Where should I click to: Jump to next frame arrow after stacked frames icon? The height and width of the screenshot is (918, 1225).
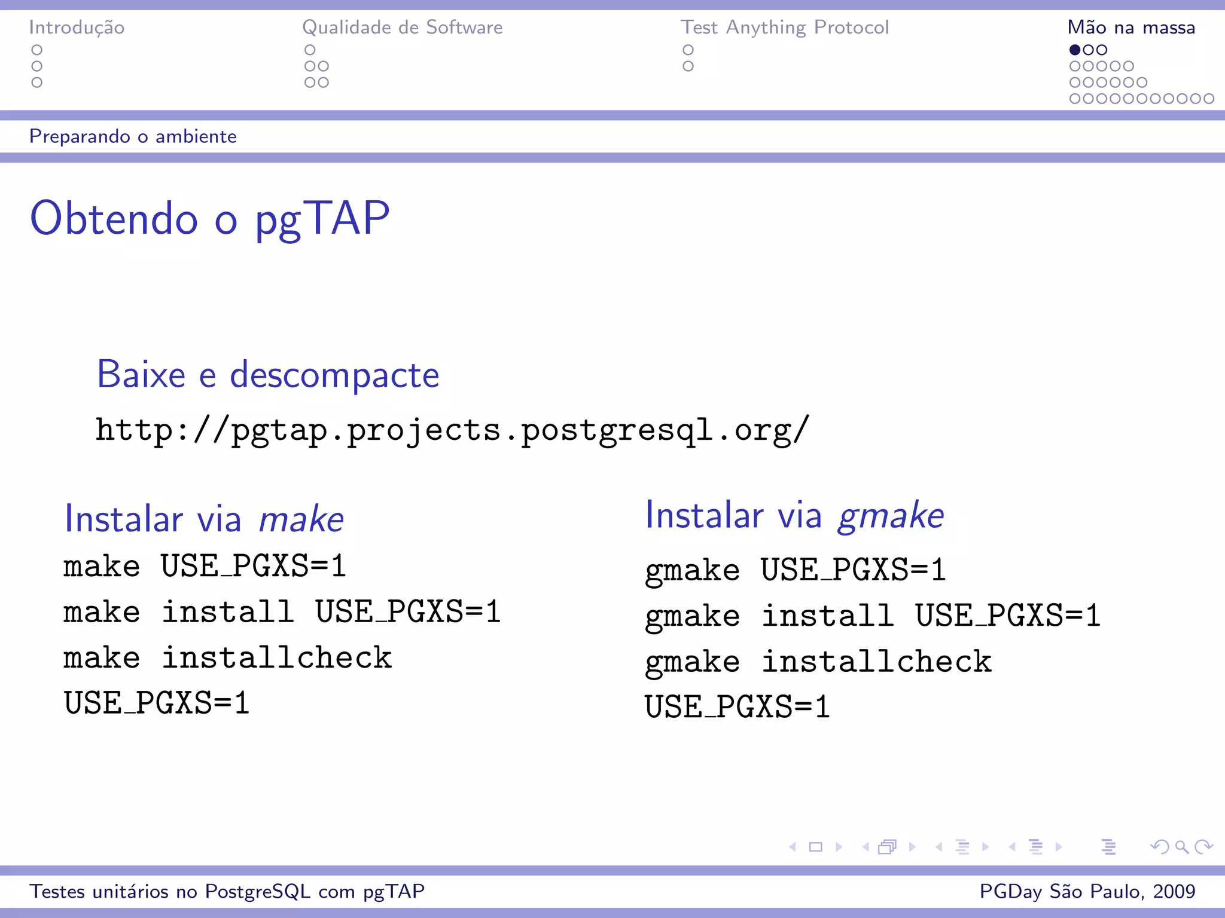pos(912,847)
